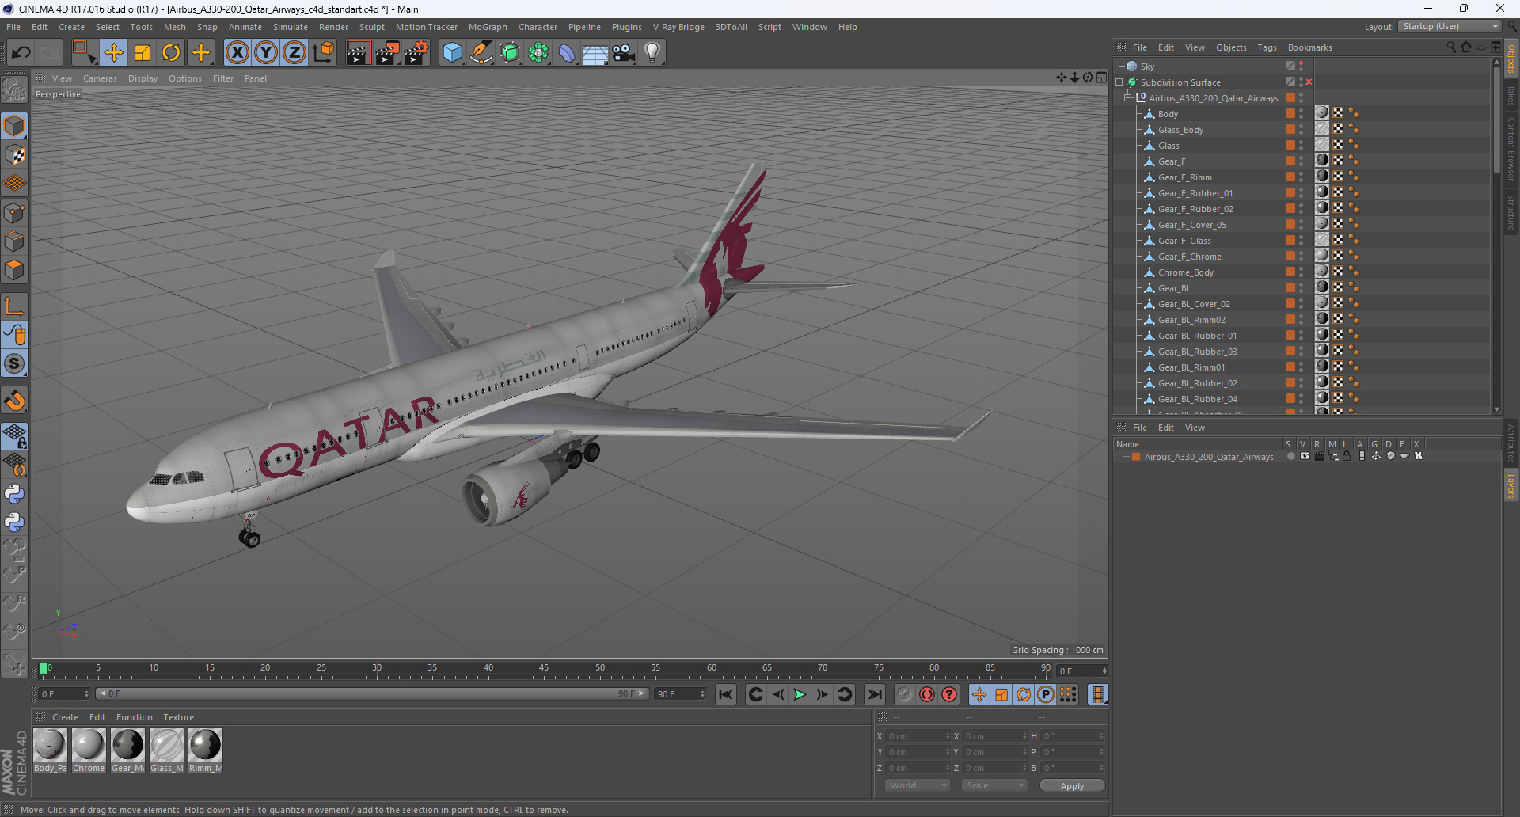Go to the start of animation
The height and width of the screenshot is (817, 1520).
725,694
